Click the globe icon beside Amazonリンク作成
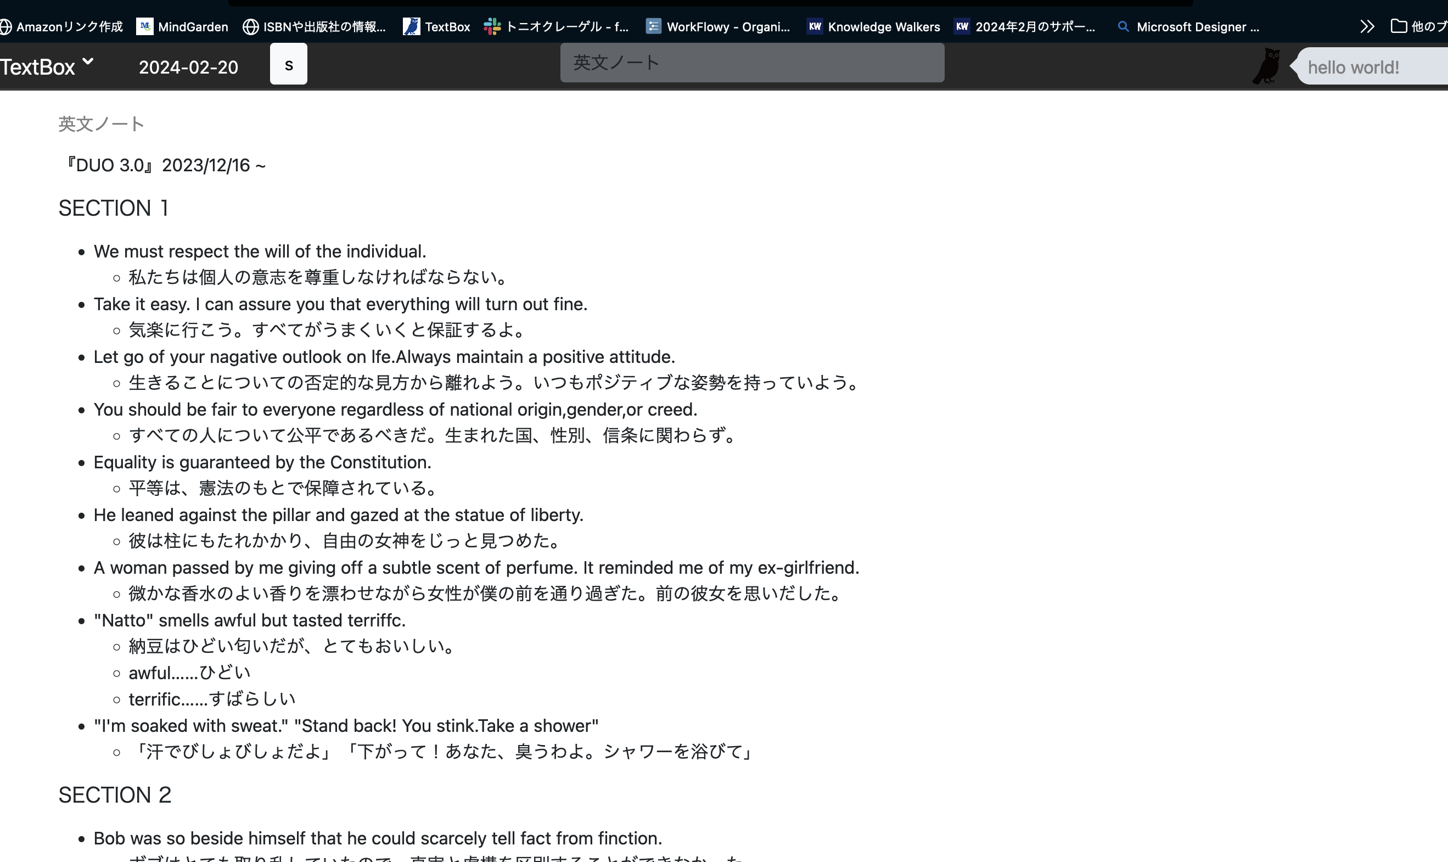The image size is (1448, 862). [6, 26]
